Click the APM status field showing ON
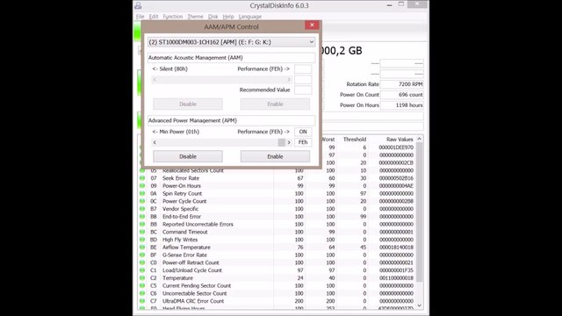The width and height of the screenshot is (562, 316). pyautogui.click(x=303, y=132)
